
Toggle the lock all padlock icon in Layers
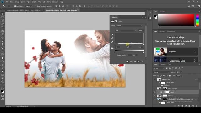pos(170,76)
